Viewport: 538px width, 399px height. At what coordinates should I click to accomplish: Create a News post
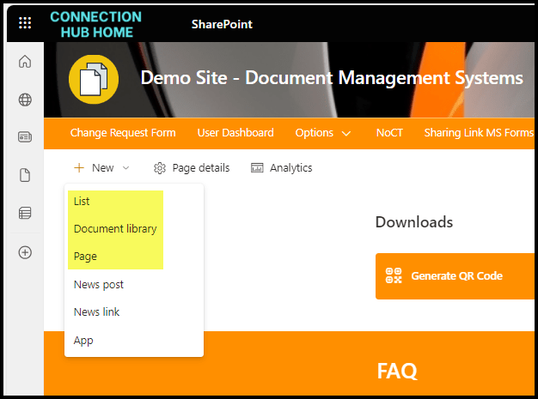click(99, 285)
